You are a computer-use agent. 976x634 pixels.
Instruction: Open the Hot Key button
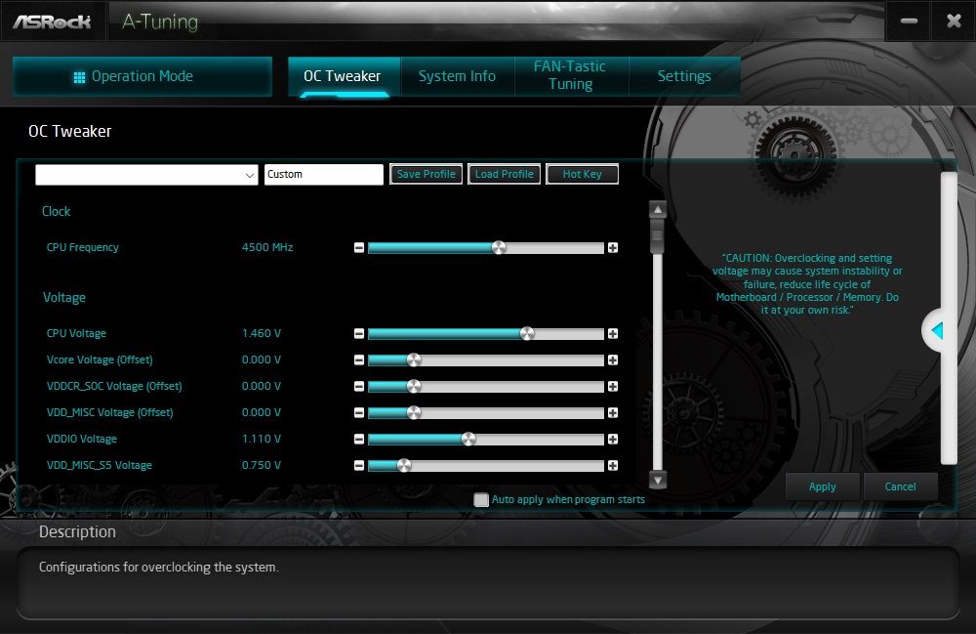pyautogui.click(x=582, y=175)
